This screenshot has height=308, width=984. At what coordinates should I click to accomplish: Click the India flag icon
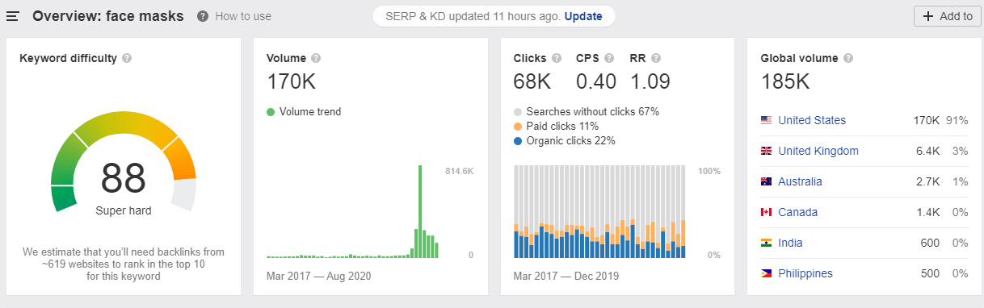tap(767, 243)
